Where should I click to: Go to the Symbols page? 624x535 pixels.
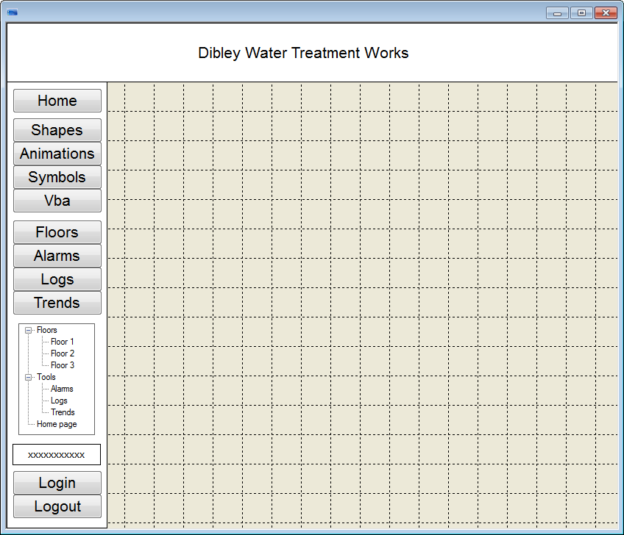point(57,177)
